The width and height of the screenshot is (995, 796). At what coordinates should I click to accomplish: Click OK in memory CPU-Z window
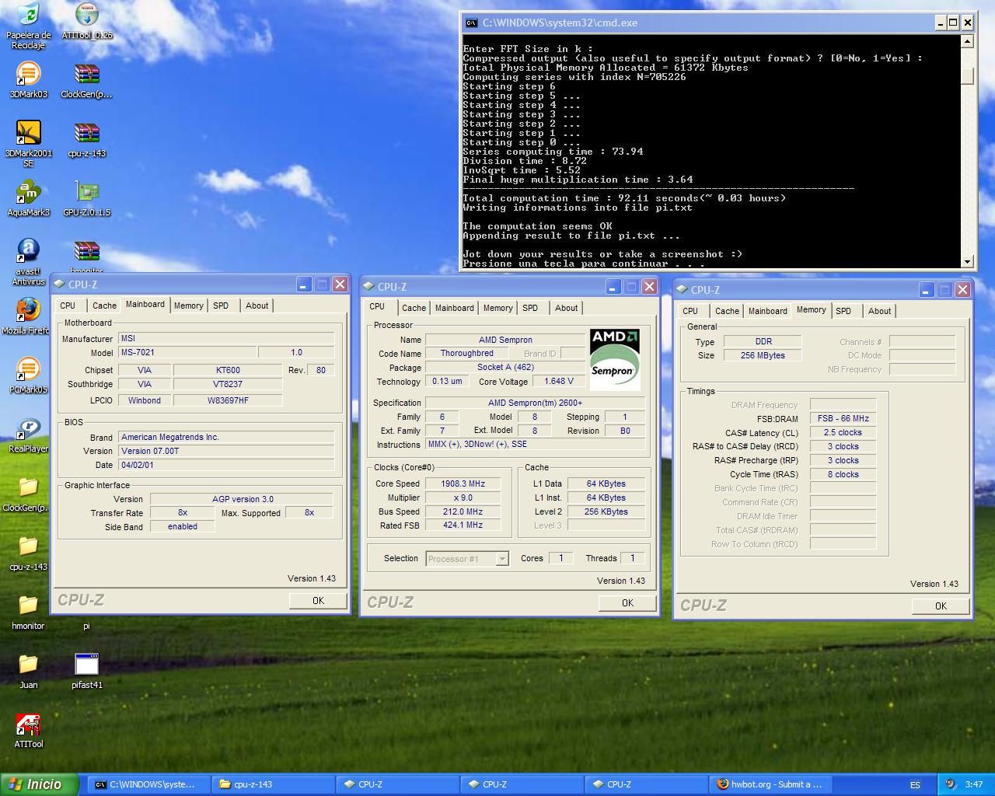point(941,606)
